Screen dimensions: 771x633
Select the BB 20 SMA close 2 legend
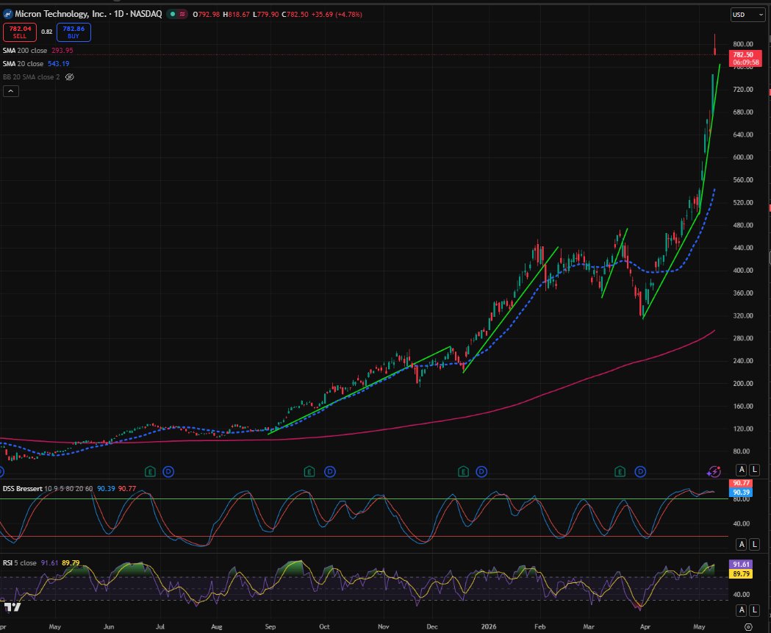(31, 76)
